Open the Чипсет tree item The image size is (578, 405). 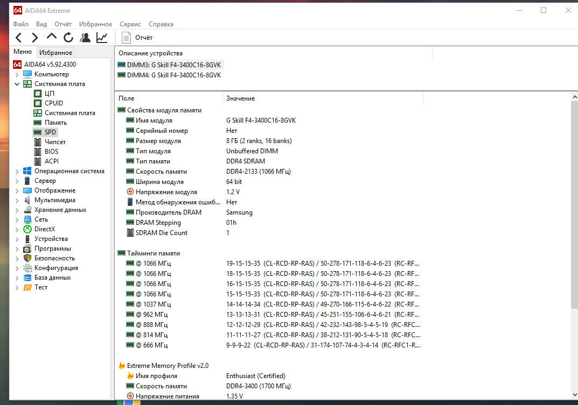tap(55, 142)
